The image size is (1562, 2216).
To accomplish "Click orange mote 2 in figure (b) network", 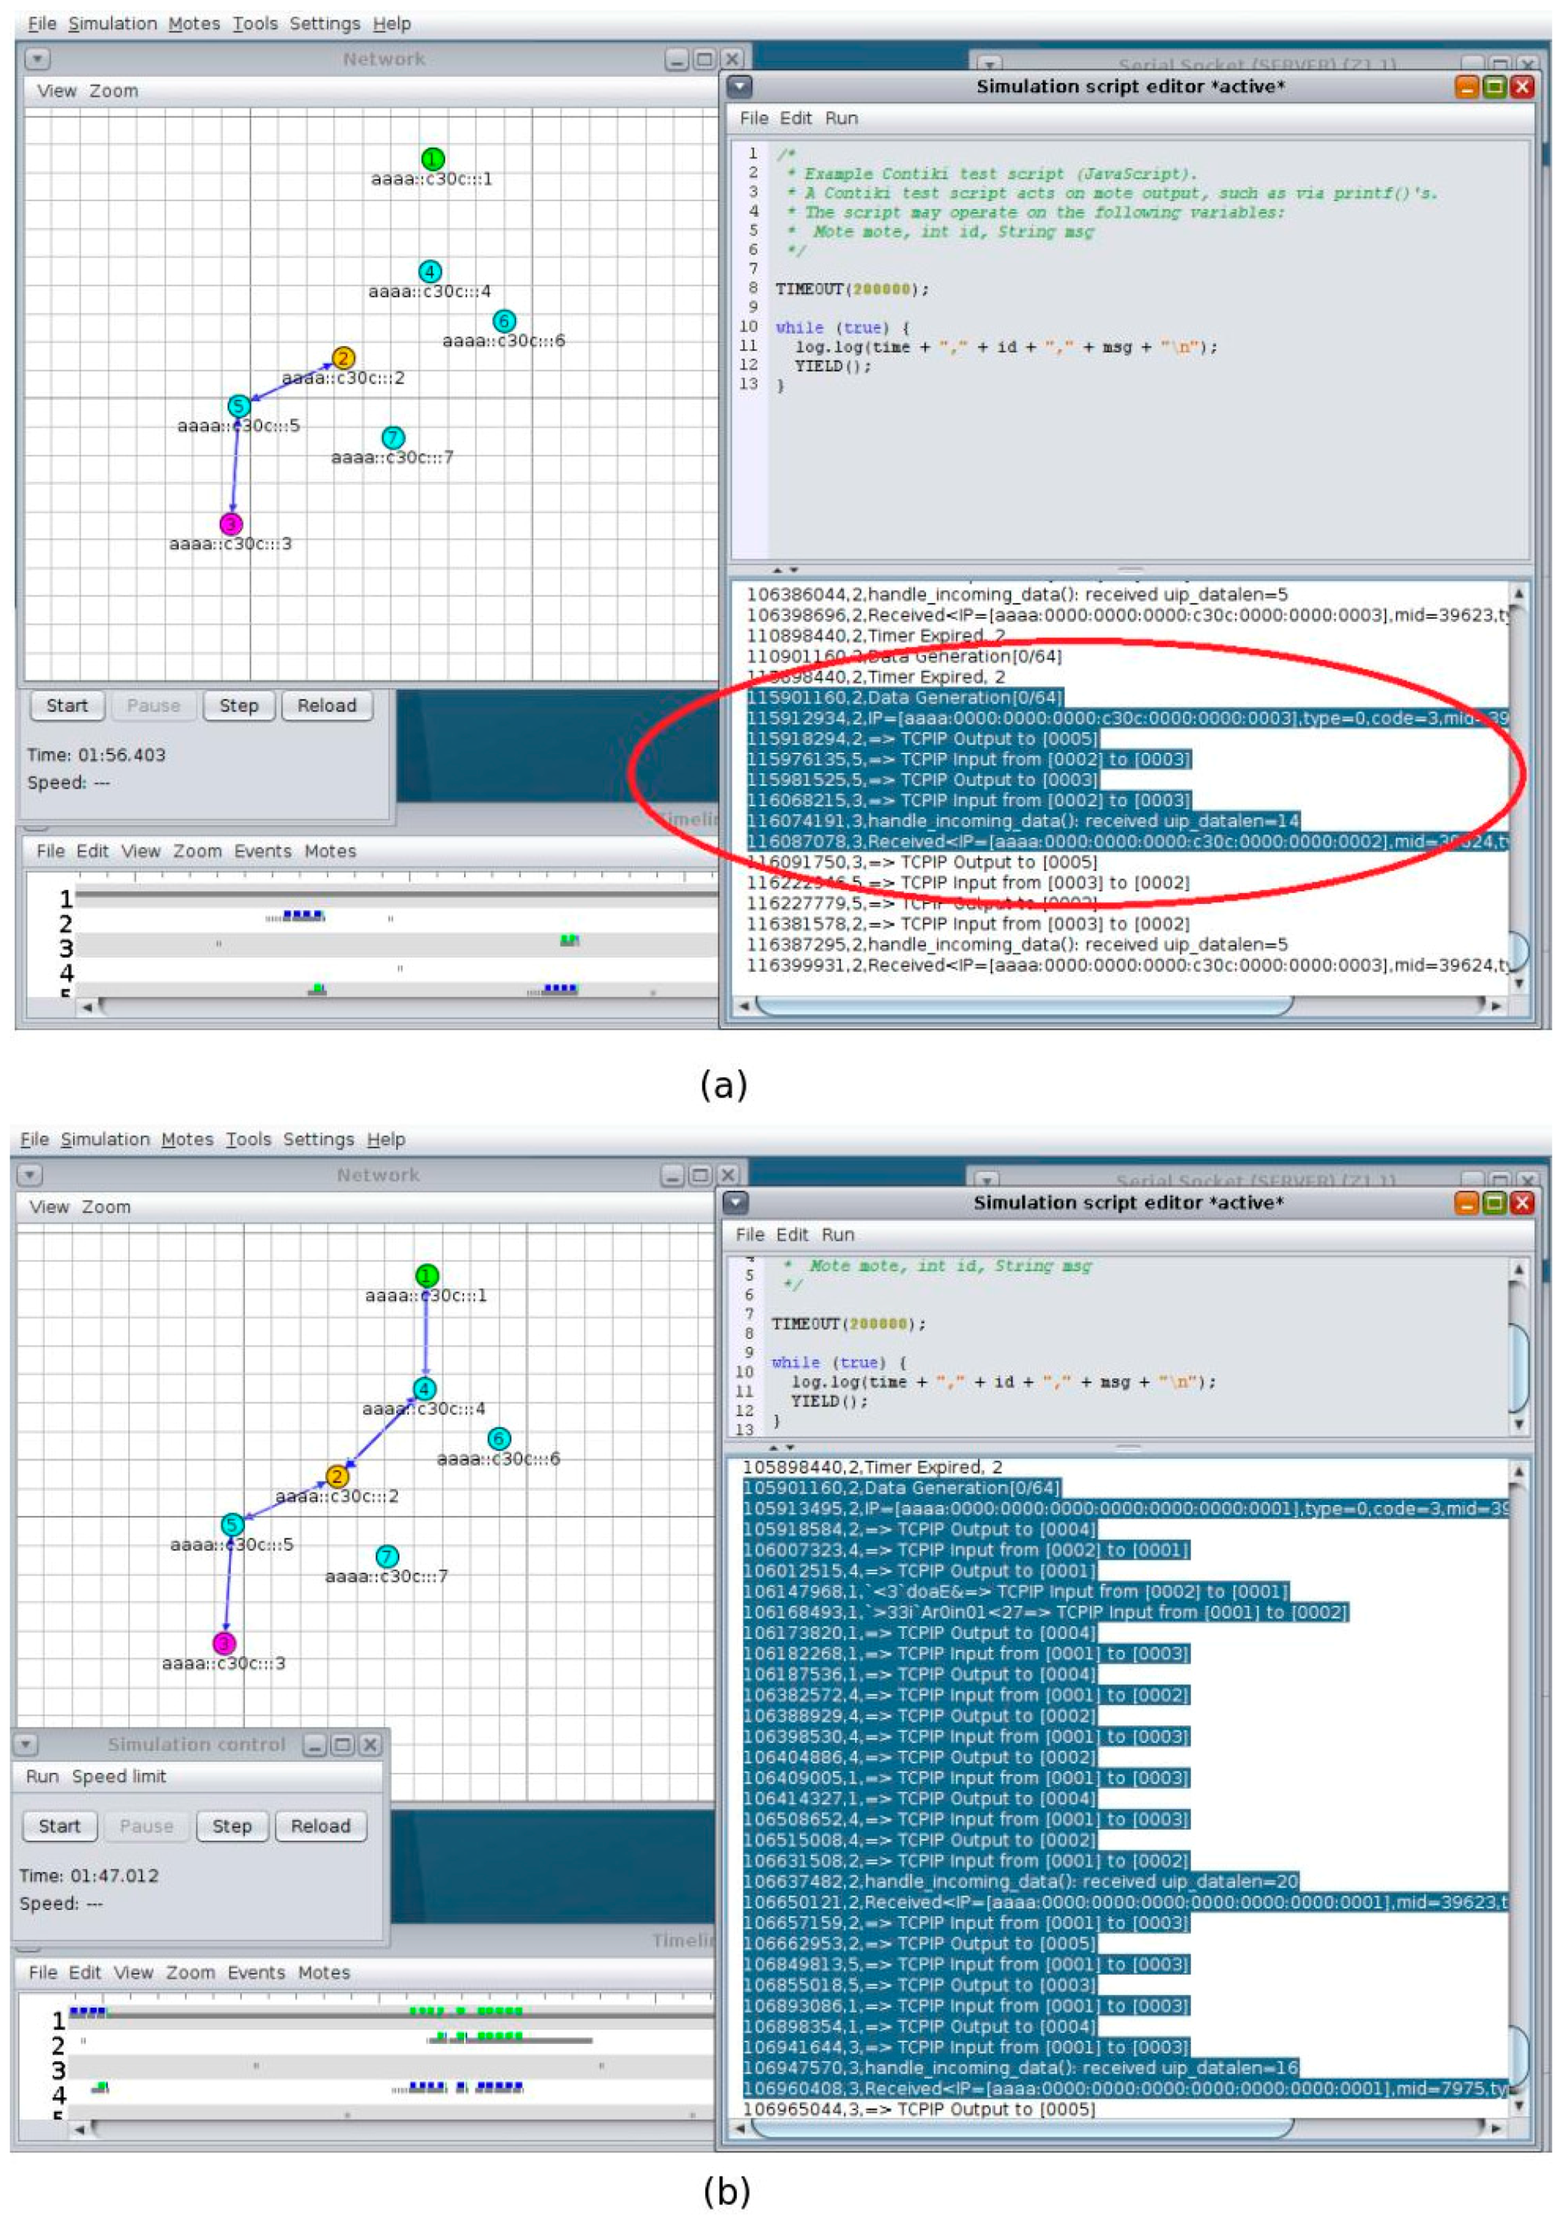I will click(337, 1476).
